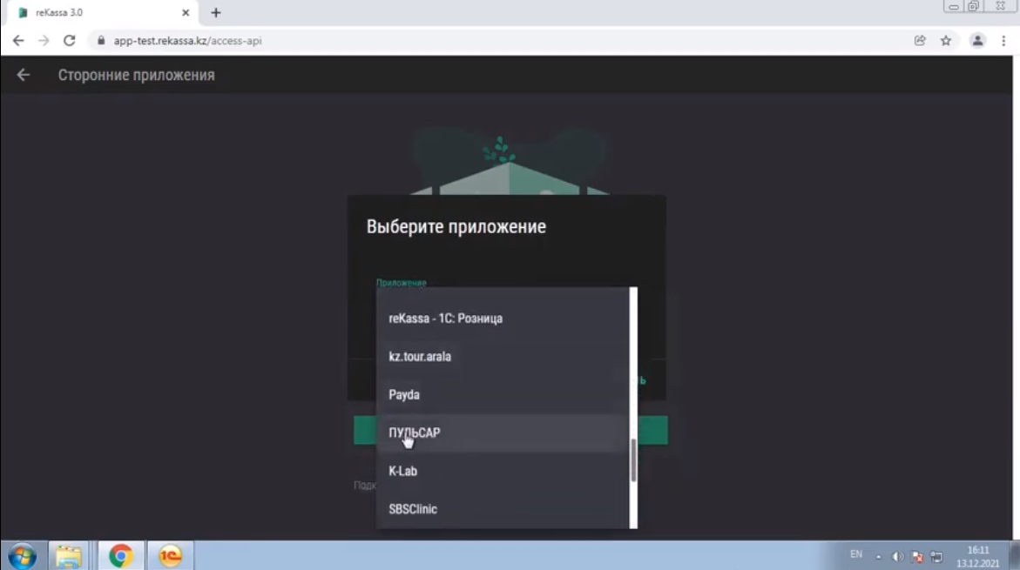Viewport: 1020px width, 570px height.
Task: Click the address bar URL
Action: pos(187,40)
